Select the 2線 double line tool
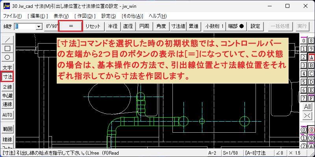Image resolution: width=315 pixels, height=157 pixels. pyautogui.click(x=7, y=87)
